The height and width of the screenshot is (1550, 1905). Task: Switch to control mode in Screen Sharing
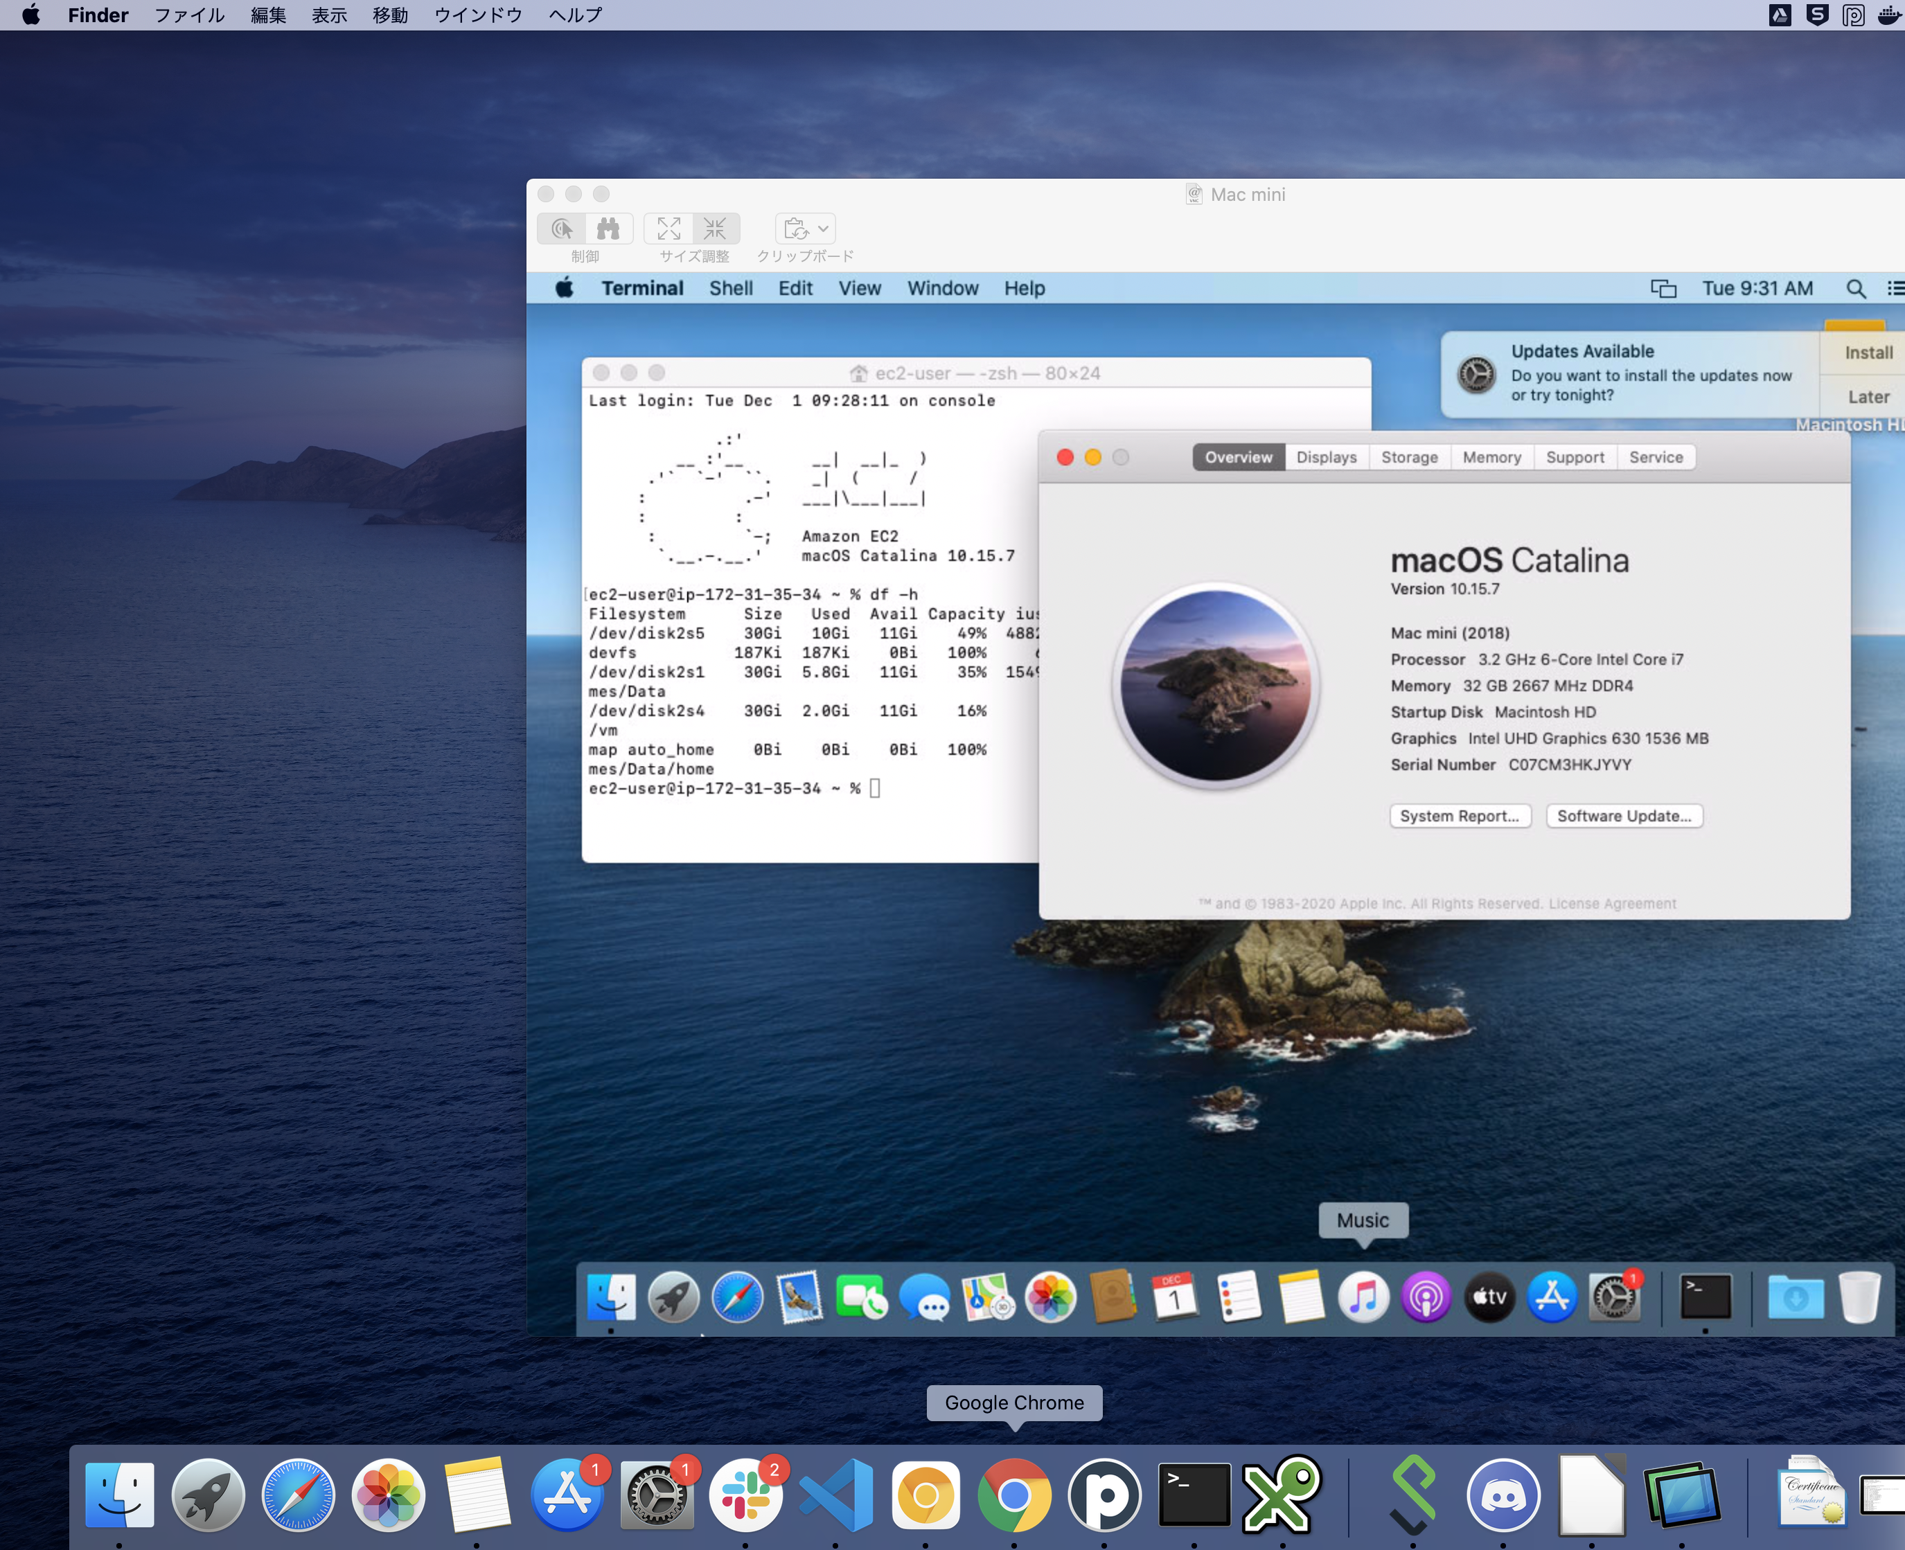coord(562,229)
